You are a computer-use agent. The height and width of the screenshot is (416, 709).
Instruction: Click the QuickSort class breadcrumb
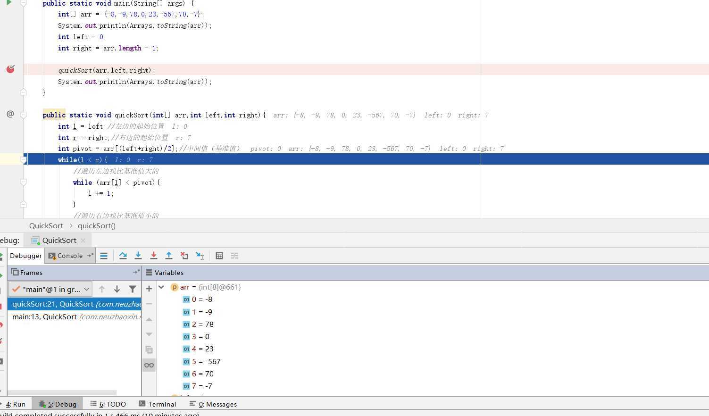tap(46, 225)
